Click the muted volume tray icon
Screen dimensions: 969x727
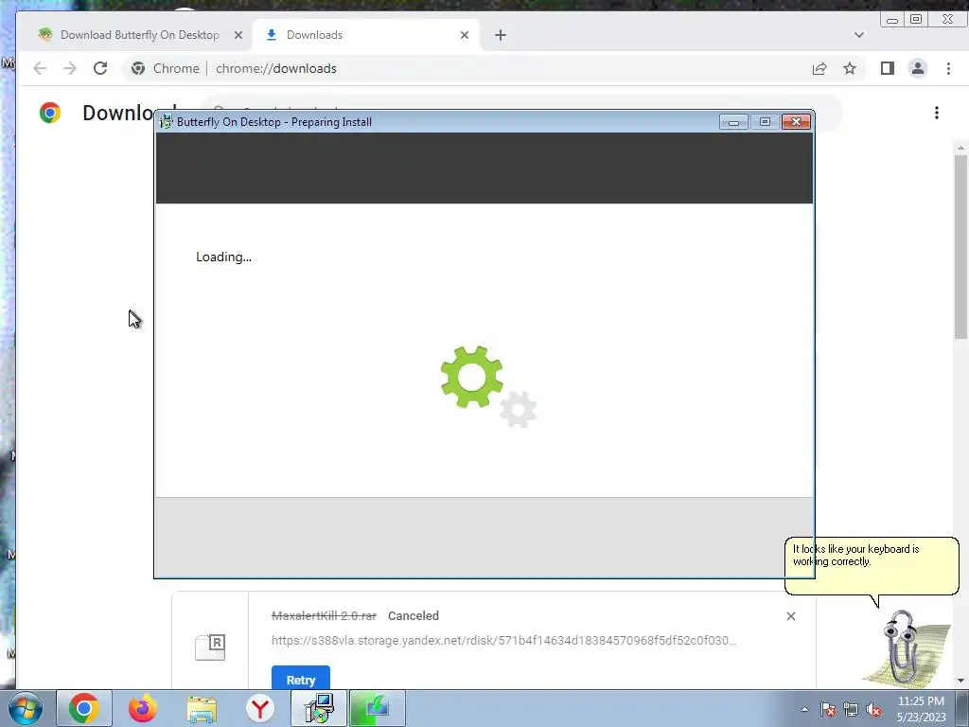[x=873, y=709]
